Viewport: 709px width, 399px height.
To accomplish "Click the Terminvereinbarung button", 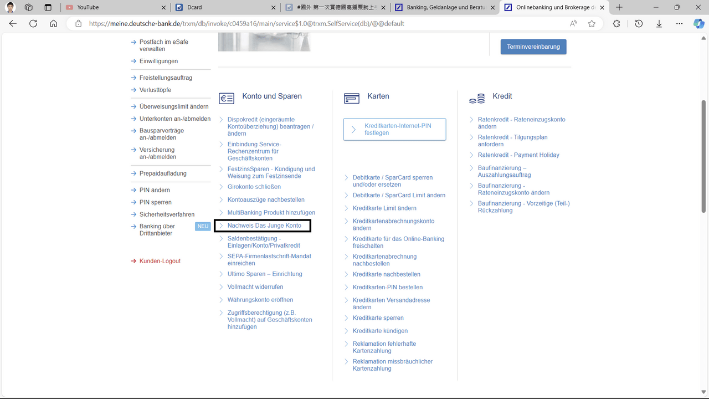I will [533, 47].
